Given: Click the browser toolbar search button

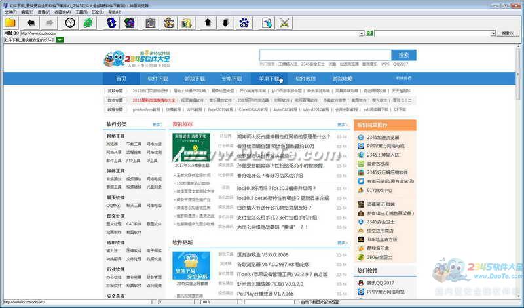Looking at the screenshot, I should tap(508, 33).
